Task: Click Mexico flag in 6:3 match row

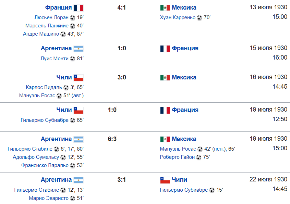Action: [165, 139]
